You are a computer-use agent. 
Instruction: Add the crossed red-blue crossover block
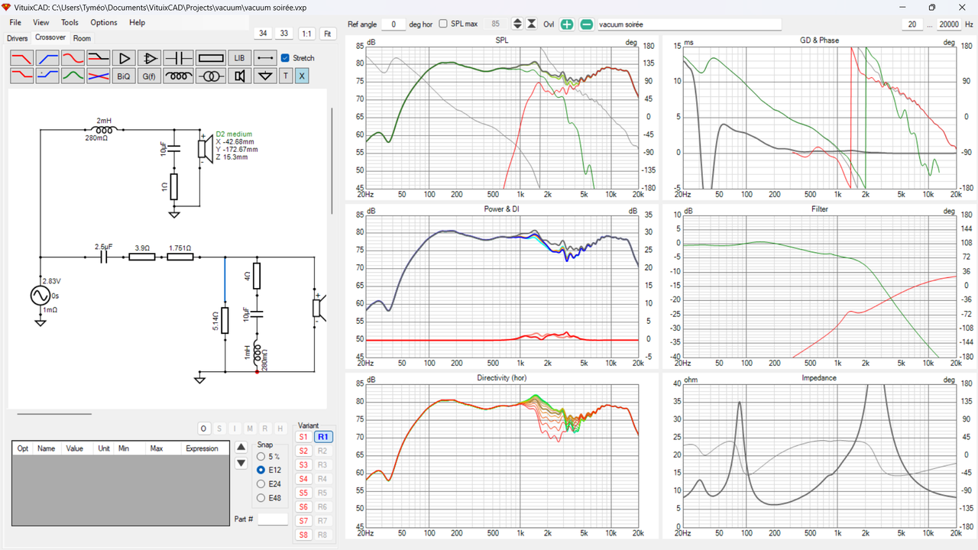[99, 76]
